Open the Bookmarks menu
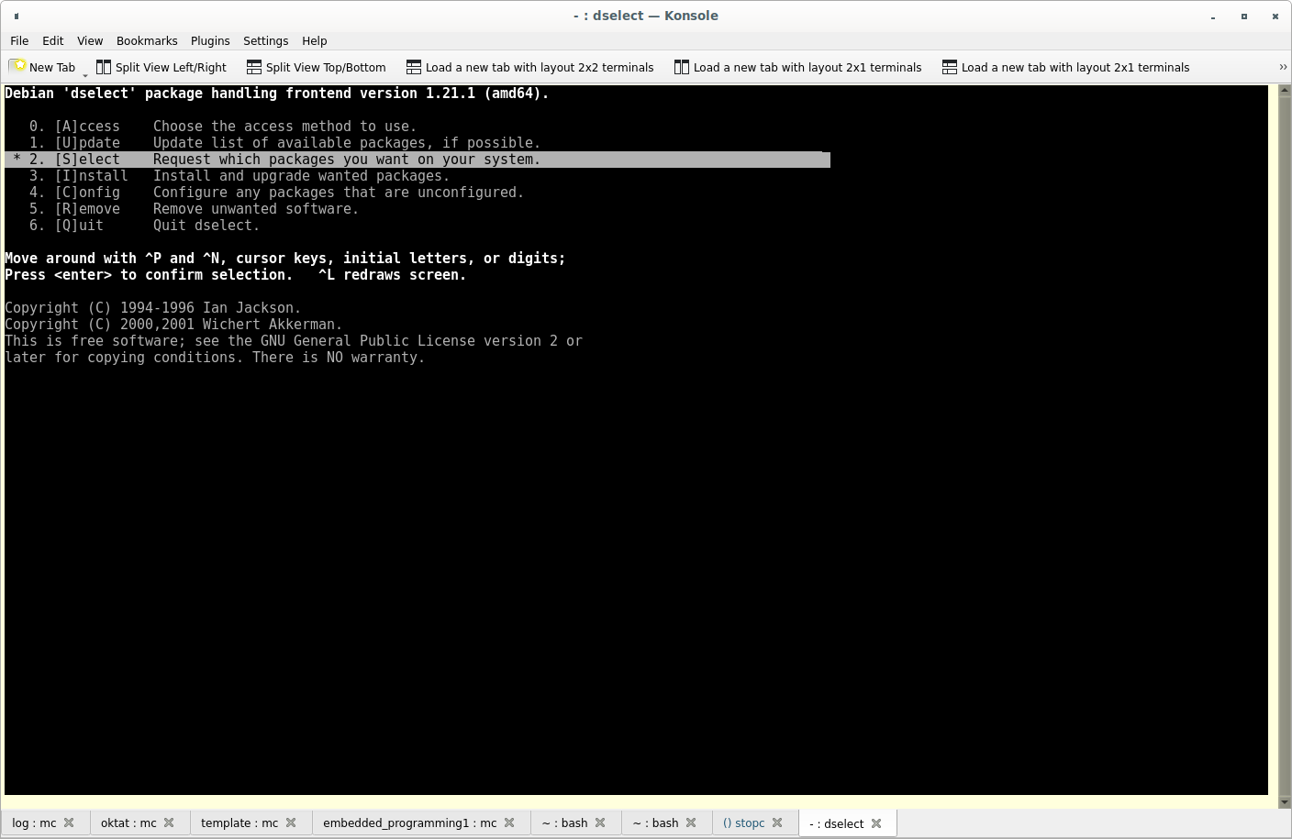 tap(147, 41)
